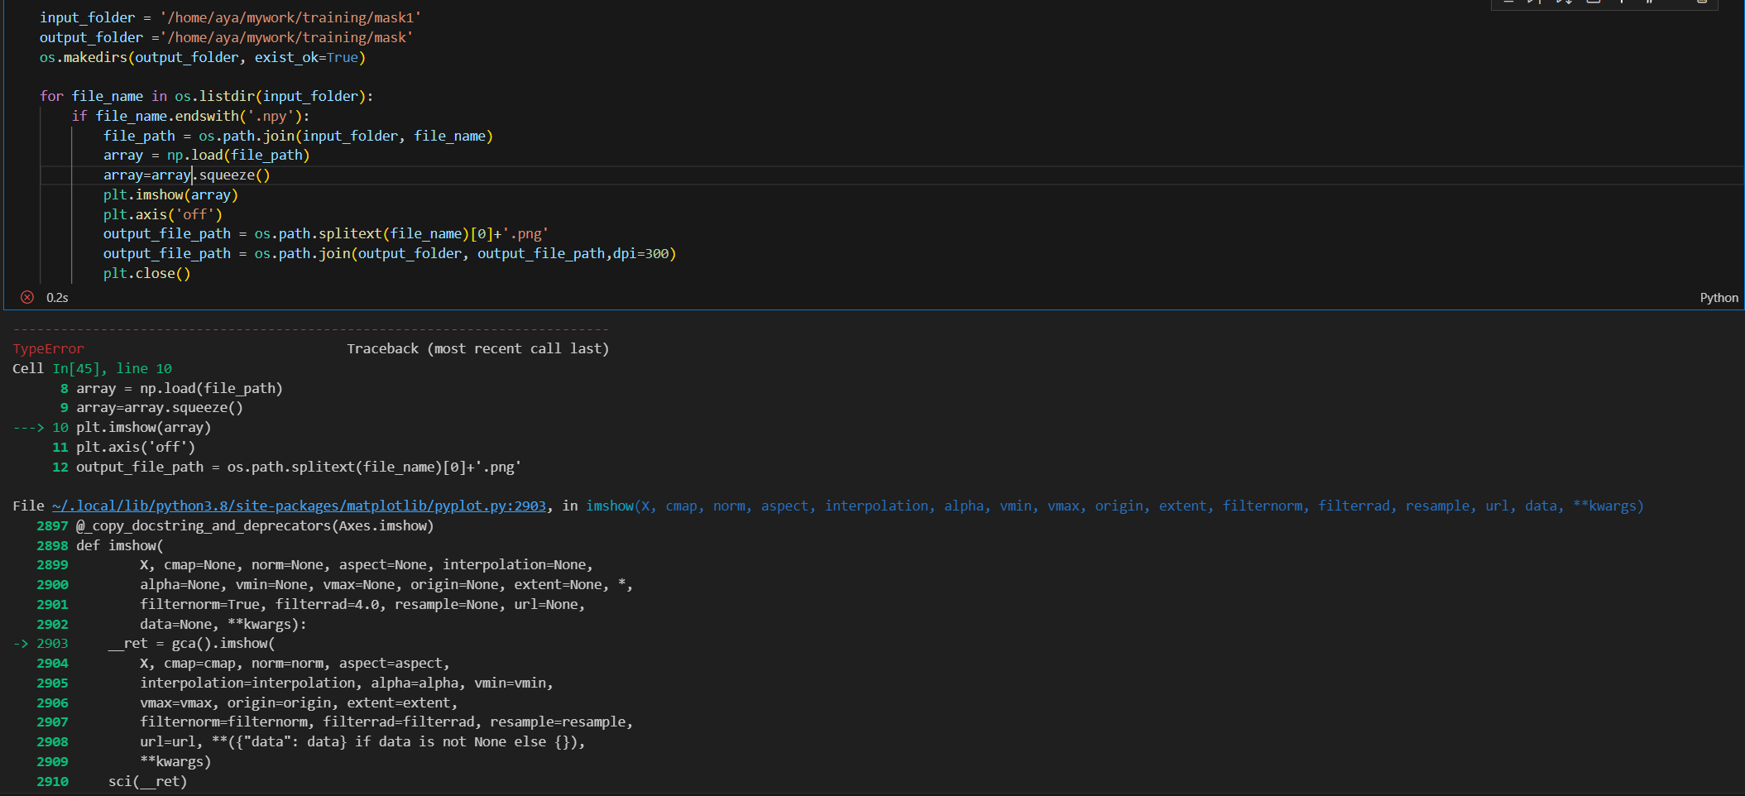
Task: Click traceback line 9 'array=array.squeeze()'
Action: tap(160, 407)
